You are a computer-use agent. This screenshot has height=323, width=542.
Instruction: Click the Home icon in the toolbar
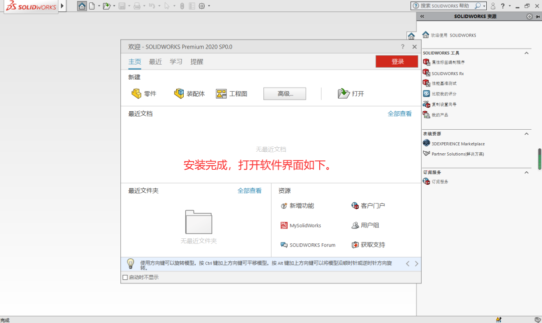tap(82, 6)
